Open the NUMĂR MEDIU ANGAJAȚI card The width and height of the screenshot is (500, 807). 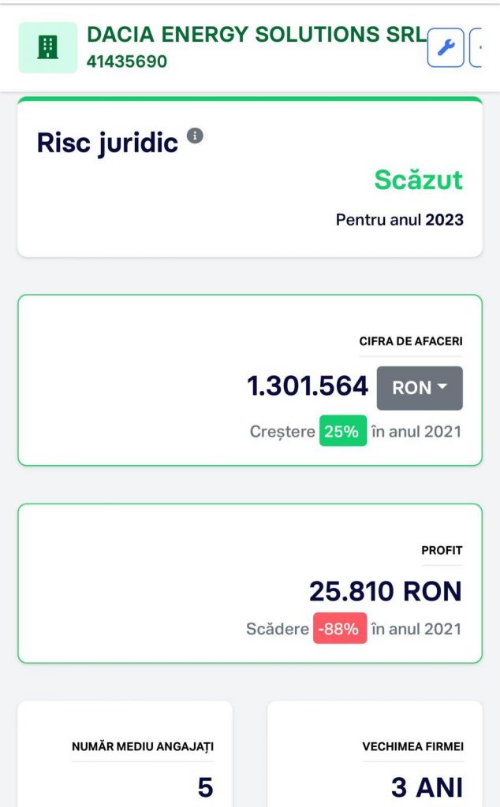click(125, 753)
